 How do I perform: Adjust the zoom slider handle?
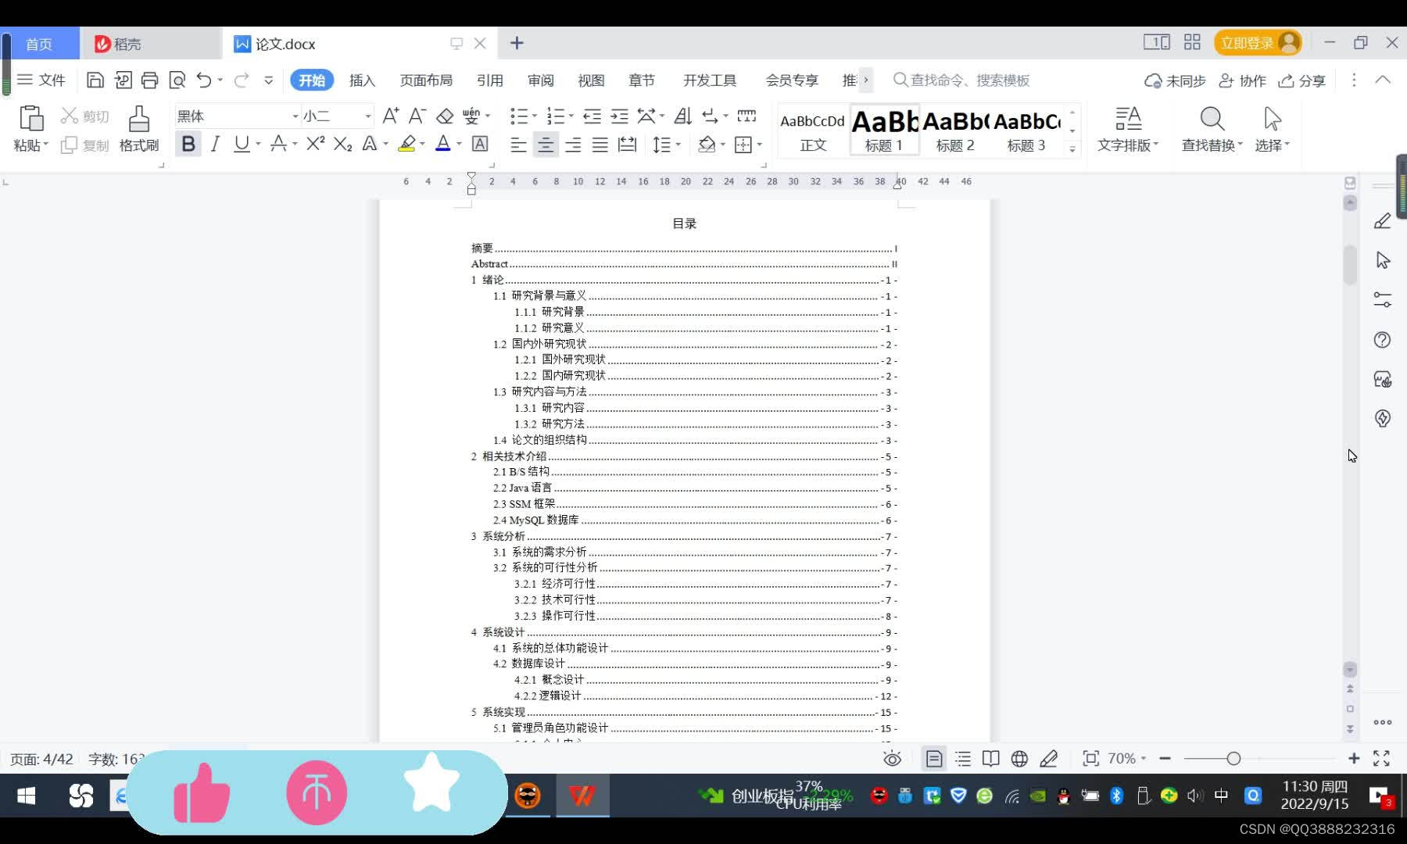(1233, 759)
